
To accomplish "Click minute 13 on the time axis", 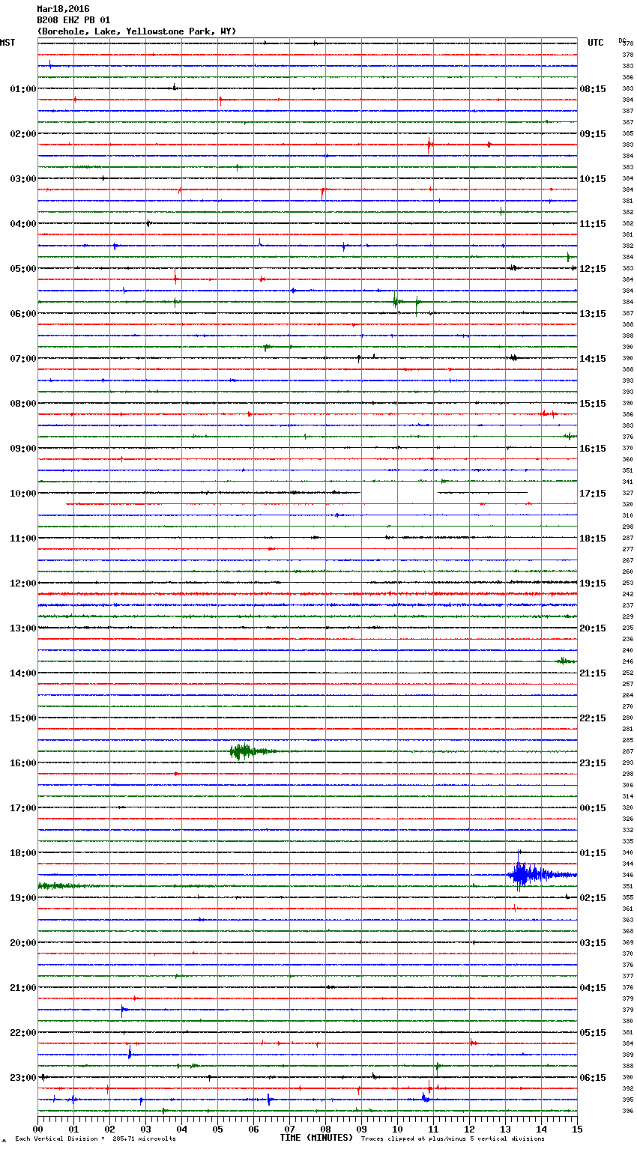I will point(505,1129).
